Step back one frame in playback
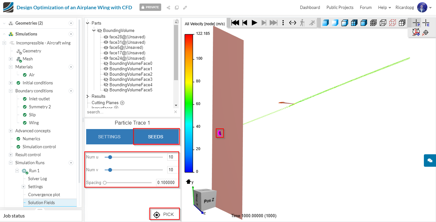Viewport: 436px width, 222px height. pos(245,23)
